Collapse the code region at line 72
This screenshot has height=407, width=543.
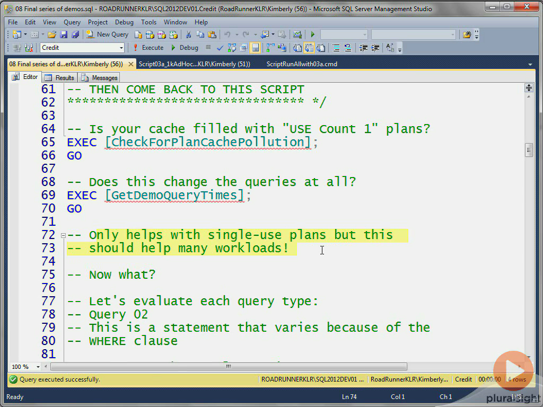pyautogui.click(x=63, y=235)
